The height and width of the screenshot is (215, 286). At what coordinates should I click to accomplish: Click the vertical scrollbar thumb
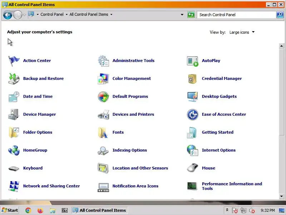point(281,92)
